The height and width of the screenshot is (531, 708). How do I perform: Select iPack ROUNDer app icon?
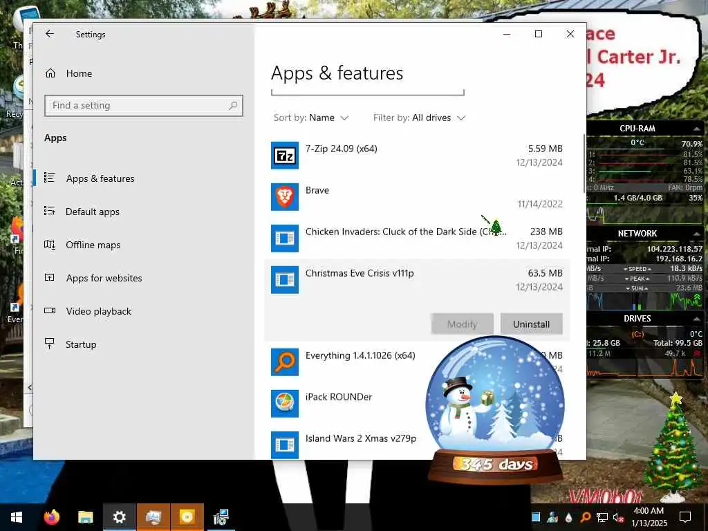pyautogui.click(x=284, y=404)
